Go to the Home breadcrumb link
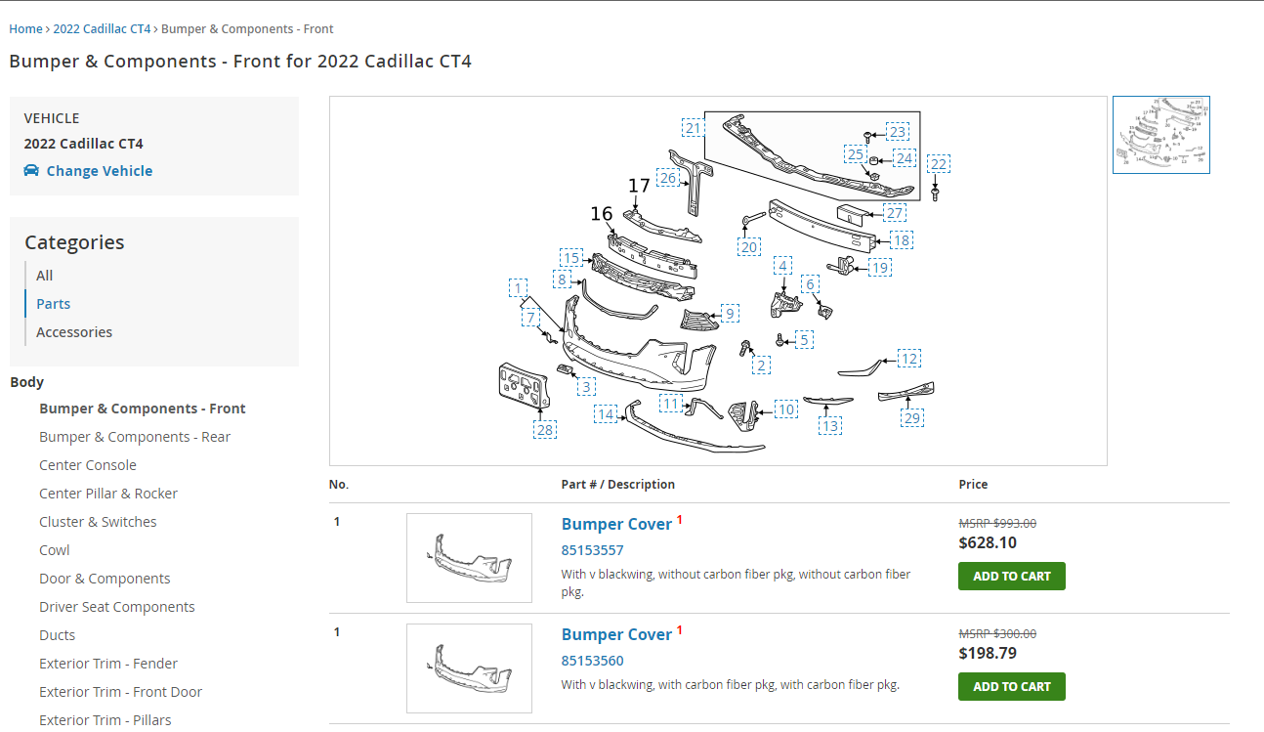The image size is (1264, 732). [25, 29]
